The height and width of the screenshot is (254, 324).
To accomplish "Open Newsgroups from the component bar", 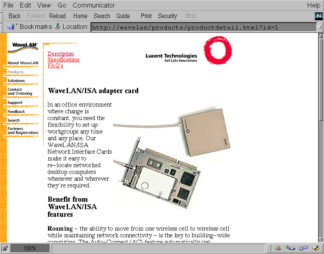I will 303,248.
